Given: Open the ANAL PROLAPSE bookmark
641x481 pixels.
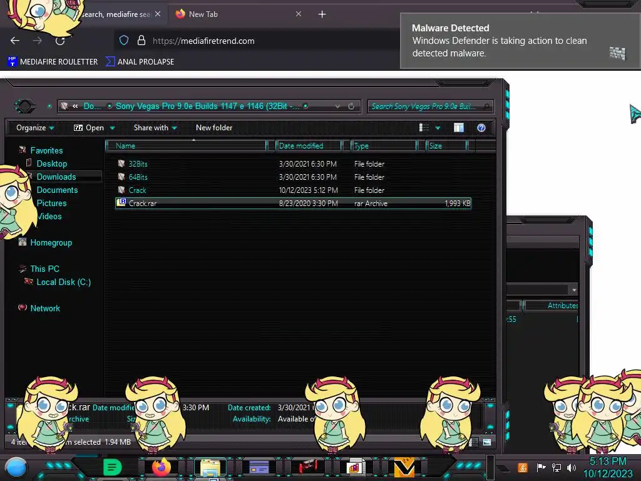Looking at the screenshot, I should [140, 62].
